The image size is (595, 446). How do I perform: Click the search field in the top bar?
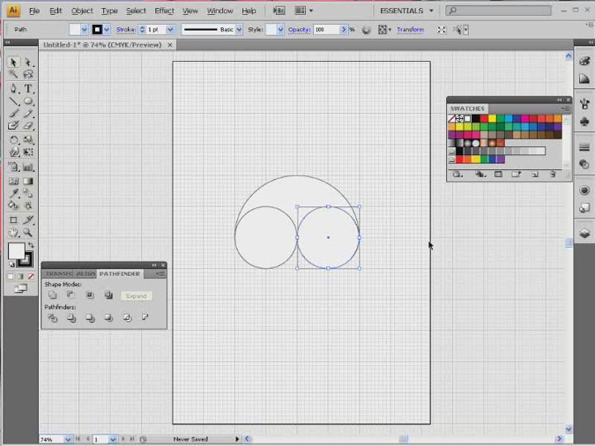tap(498, 11)
